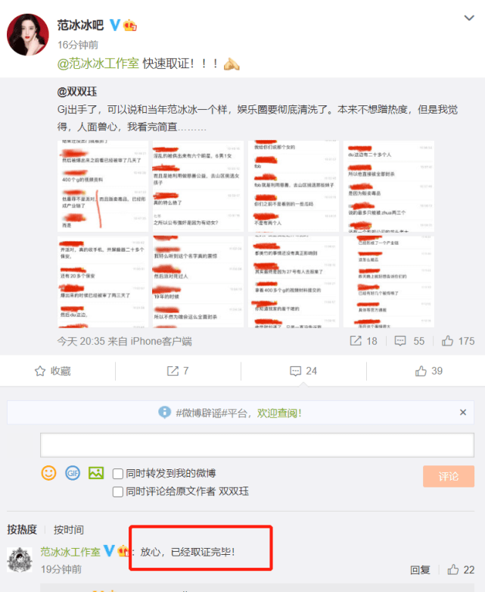Submit with the 评论 button
Viewport: 485px width, 592px height.
449,476
